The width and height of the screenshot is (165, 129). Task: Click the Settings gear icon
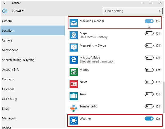click(5, 11)
